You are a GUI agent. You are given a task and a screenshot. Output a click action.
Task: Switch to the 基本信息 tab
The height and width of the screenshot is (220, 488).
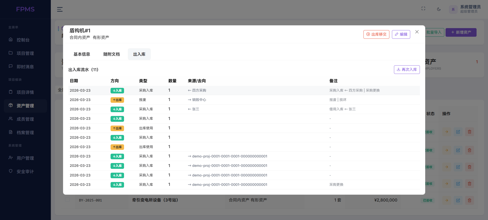pos(82,54)
